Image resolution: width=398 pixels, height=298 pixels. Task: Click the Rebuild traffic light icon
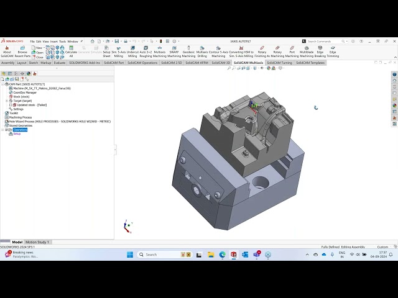click(160, 41)
